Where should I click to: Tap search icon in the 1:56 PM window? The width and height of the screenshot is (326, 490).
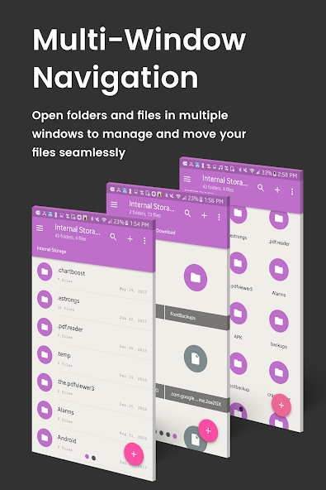point(187,213)
